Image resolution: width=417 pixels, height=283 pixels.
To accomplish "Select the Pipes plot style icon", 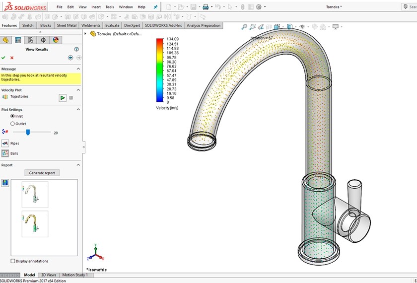I will click(x=5, y=143).
